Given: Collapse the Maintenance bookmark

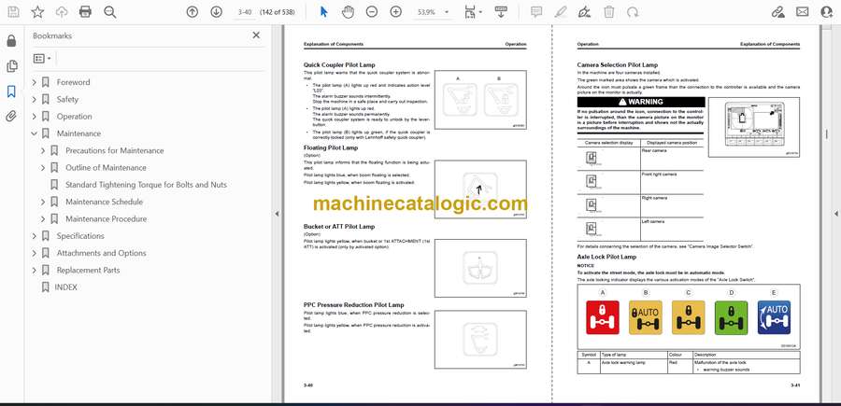Looking at the screenshot, I should pyautogui.click(x=35, y=133).
